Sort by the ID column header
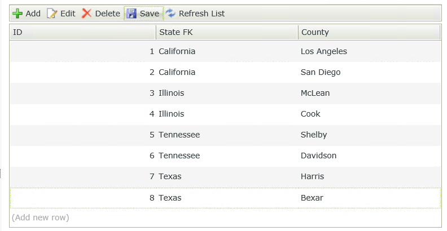Screen dimensions: 447x231 click(82, 33)
